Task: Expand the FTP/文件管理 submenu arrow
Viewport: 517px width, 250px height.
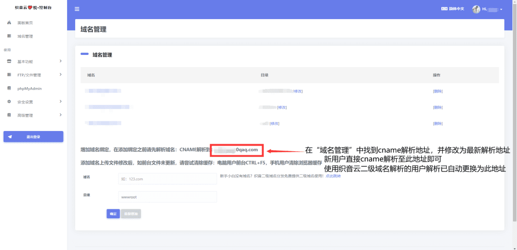Action: tap(60, 75)
